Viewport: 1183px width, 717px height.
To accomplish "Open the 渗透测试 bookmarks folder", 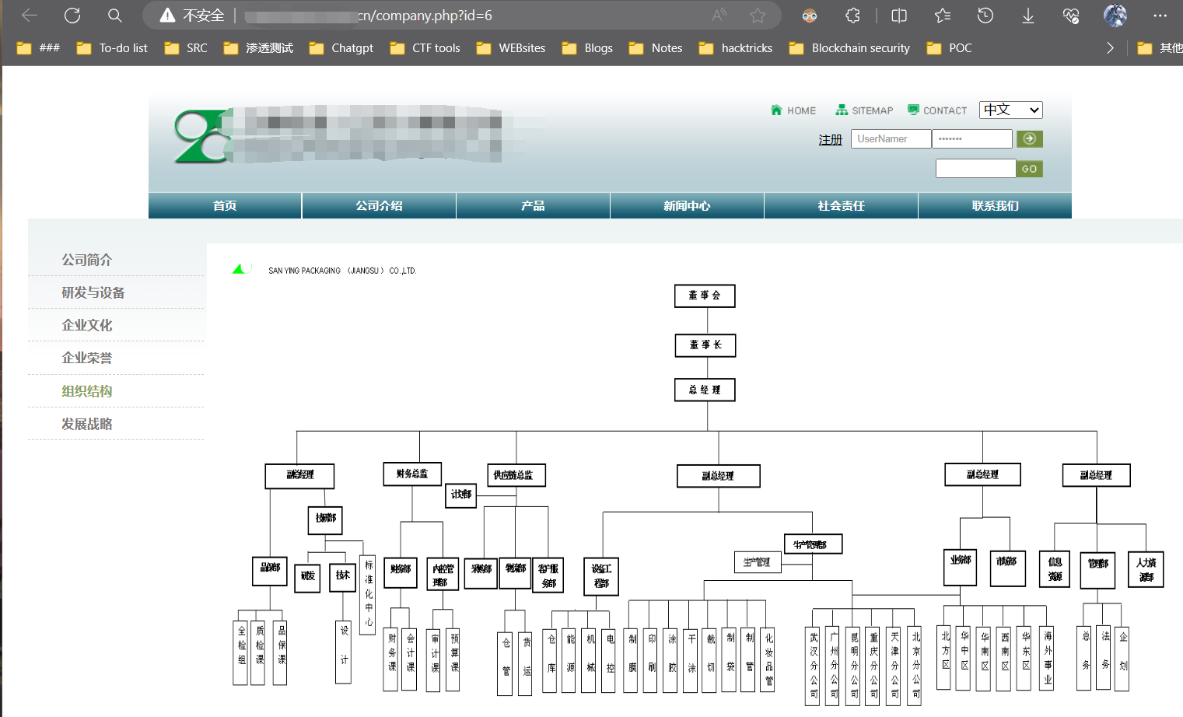I will coord(258,48).
